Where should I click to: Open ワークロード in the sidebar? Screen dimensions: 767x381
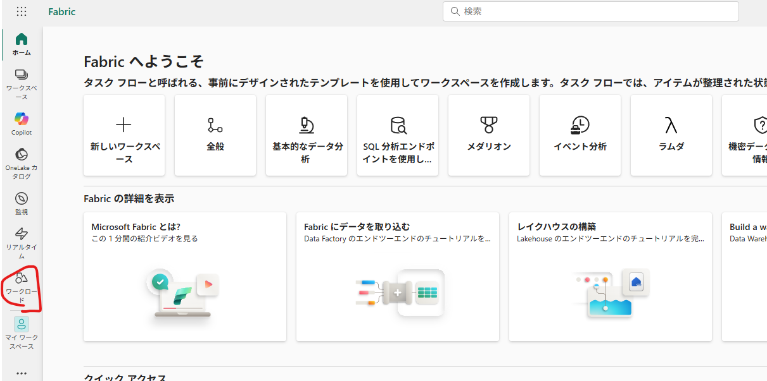pos(22,287)
